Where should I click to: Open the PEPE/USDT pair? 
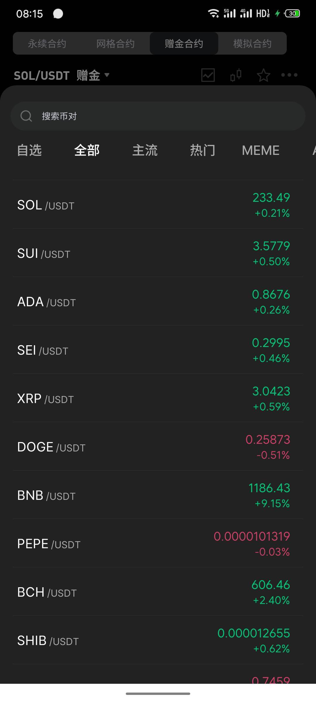[158, 543]
